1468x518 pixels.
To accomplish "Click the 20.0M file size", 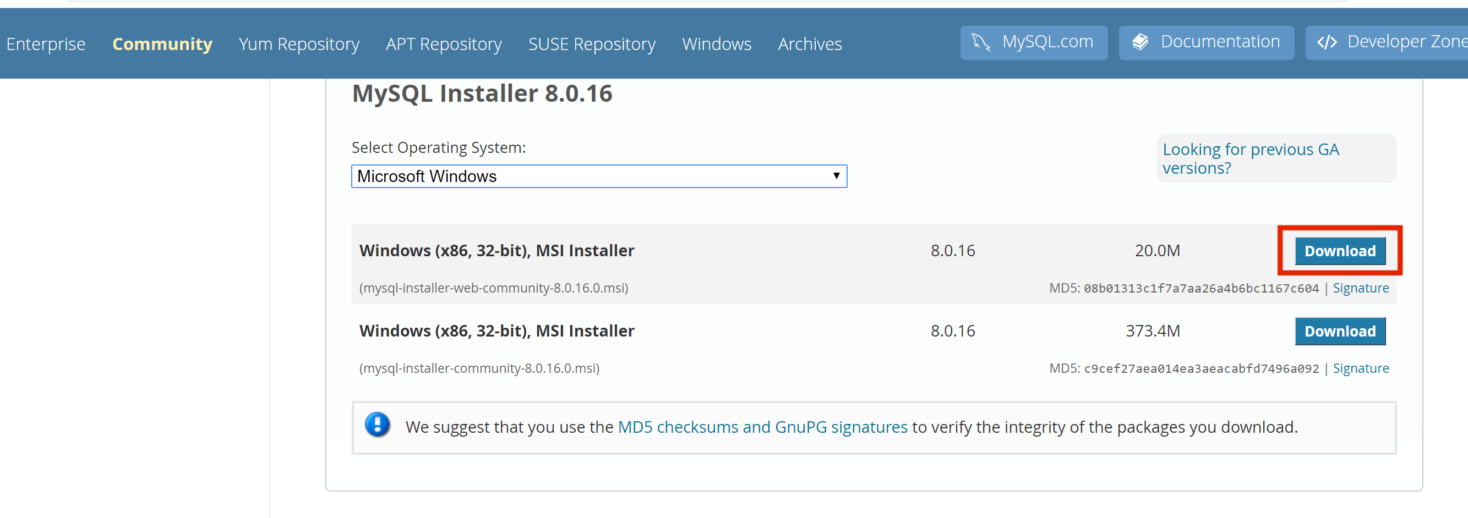I will (x=1157, y=250).
